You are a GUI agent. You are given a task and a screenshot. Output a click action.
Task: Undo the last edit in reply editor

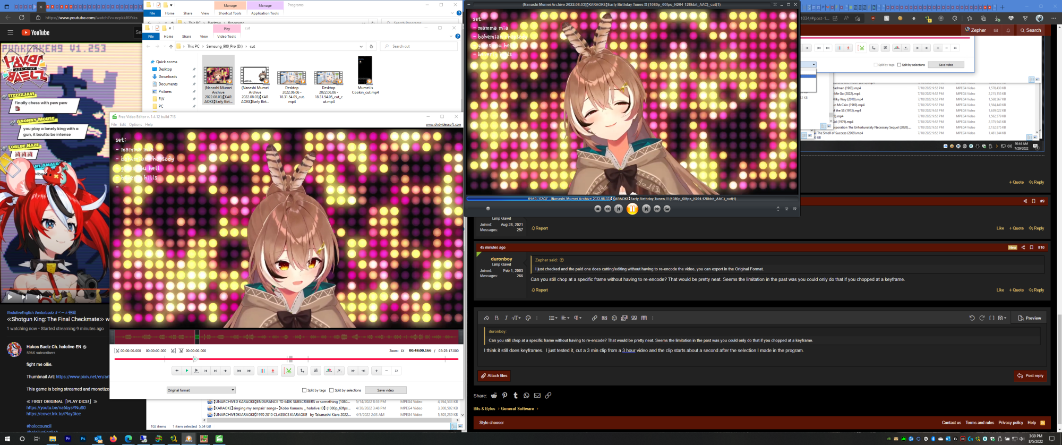972,318
